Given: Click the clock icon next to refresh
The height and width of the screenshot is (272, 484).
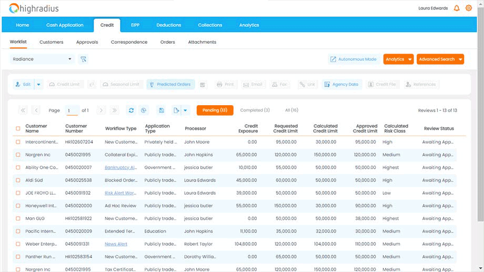Looking at the screenshot, I should click(144, 110).
